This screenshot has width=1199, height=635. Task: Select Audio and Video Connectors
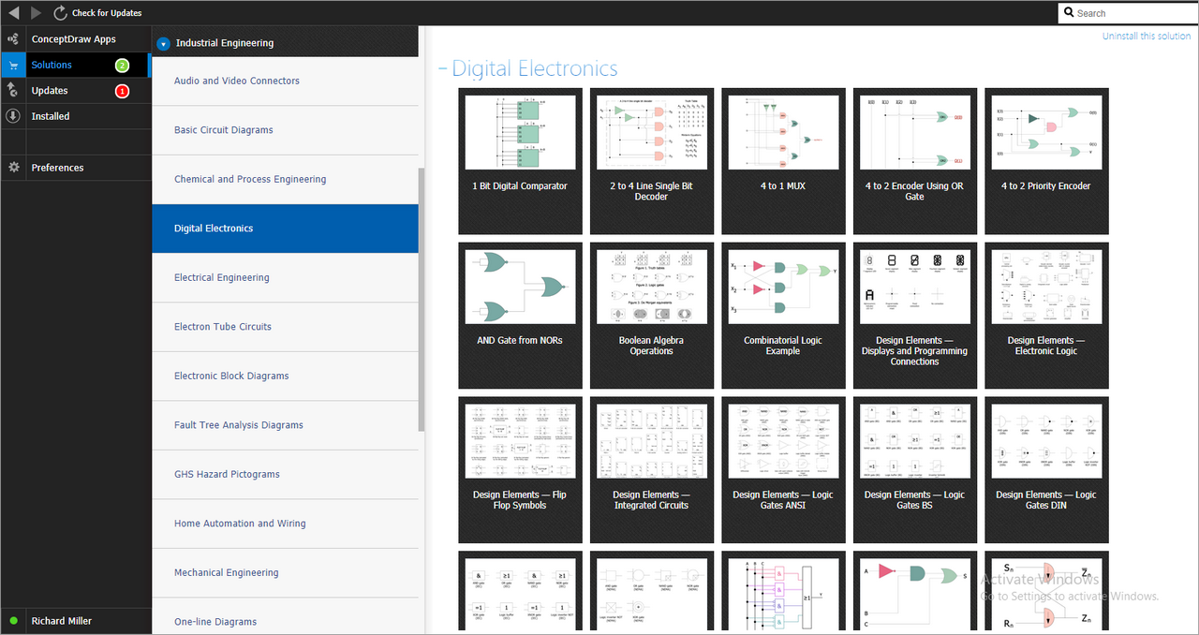285,81
